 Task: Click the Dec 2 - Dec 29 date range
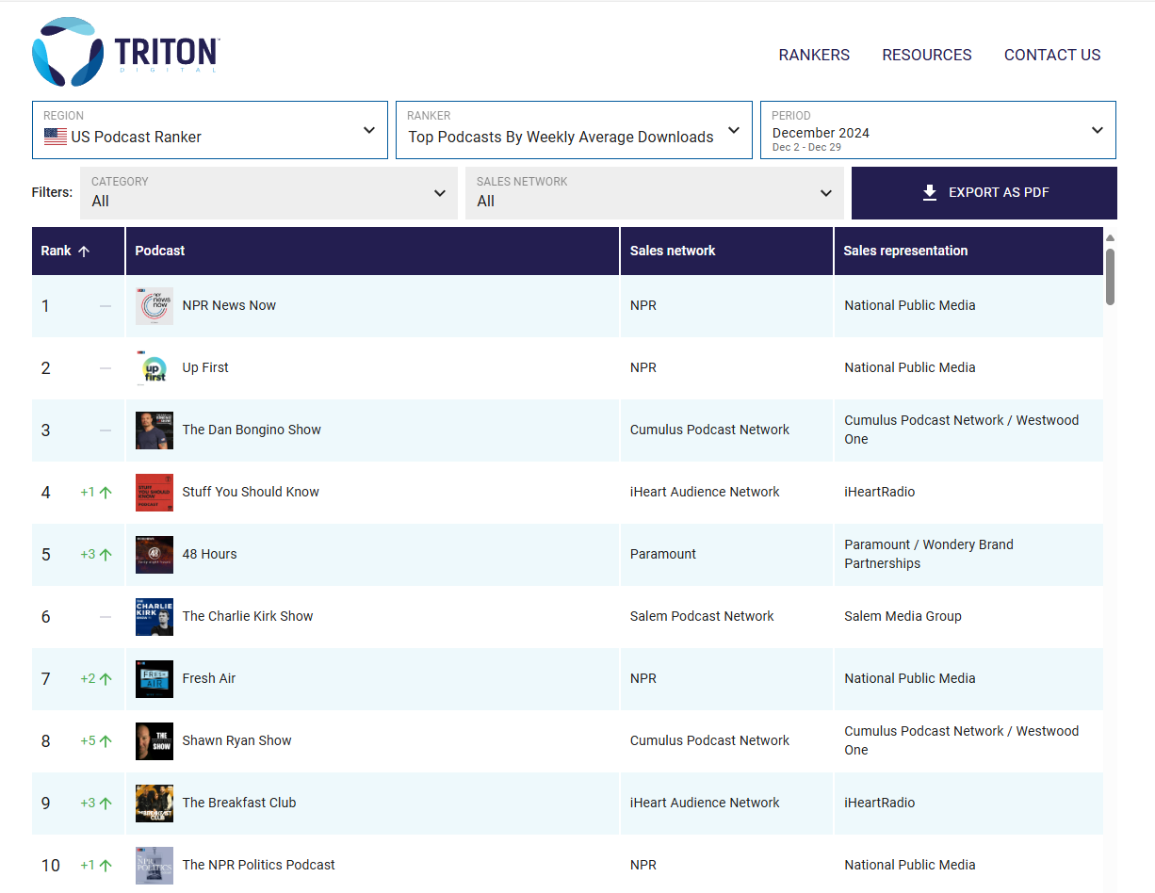coord(806,147)
